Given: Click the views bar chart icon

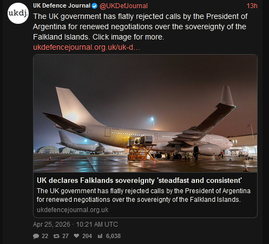Looking at the screenshot, I should 100,236.
